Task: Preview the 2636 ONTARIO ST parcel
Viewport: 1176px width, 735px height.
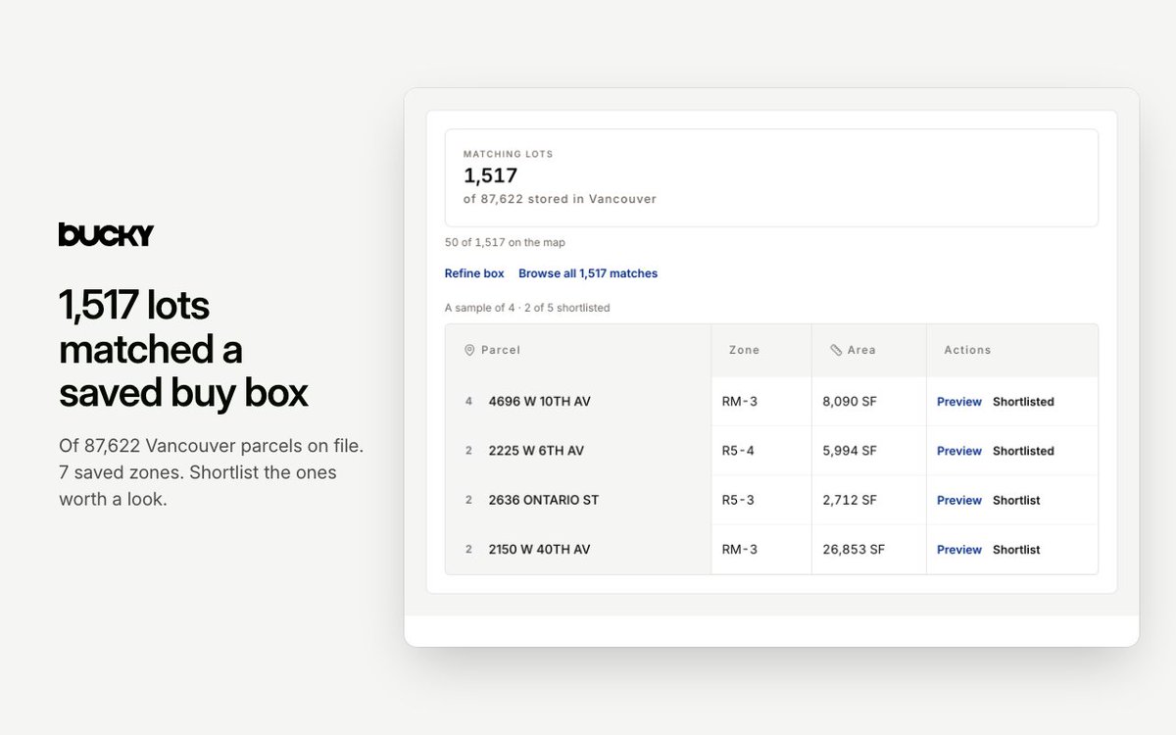Action: [959, 500]
